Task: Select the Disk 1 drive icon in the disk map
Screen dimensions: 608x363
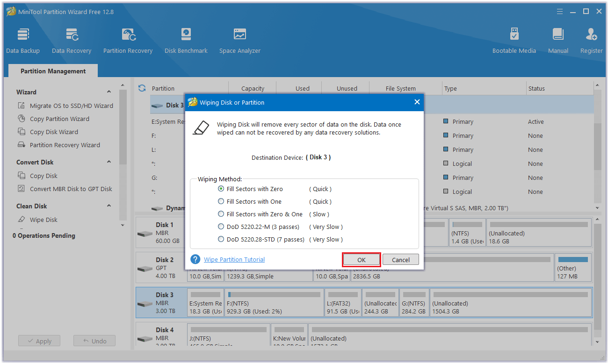Action: [x=145, y=233]
